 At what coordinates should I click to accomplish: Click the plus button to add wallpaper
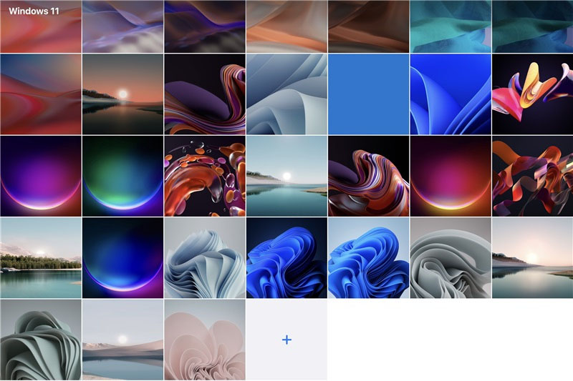[286, 340]
